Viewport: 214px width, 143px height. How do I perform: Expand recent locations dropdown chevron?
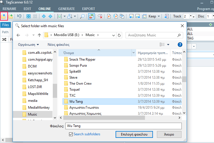tap(33, 35)
